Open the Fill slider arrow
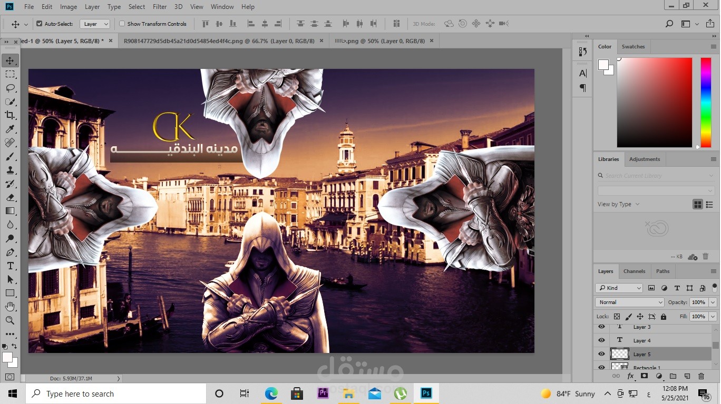The height and width of the screenshot is (404, 721). coord(713,317)
